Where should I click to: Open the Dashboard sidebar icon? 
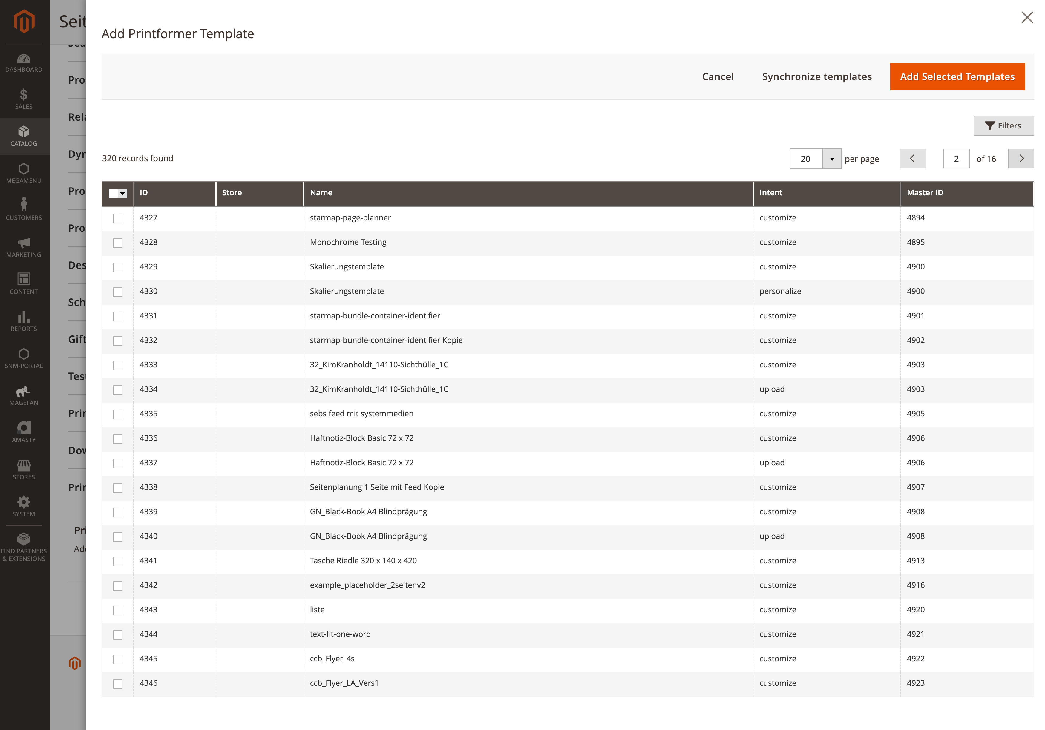pos(24,59)
